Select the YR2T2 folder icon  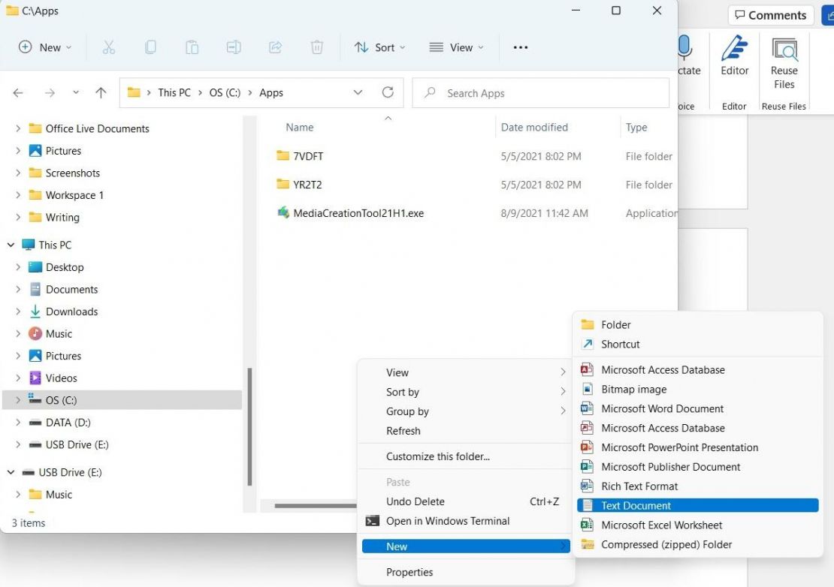pyautogui.click(x=283, y=185)
